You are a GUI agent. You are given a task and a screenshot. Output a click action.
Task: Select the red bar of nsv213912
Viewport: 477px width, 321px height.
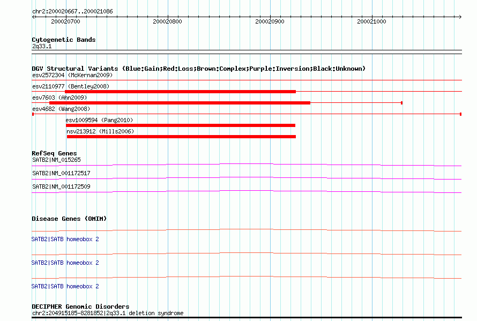coord(181,137)
